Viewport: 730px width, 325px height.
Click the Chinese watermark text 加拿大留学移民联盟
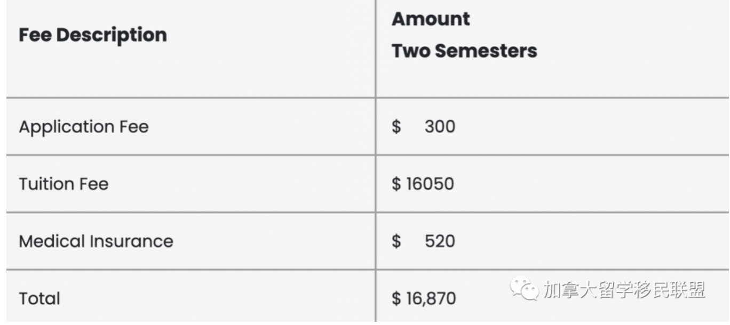[x=624, y=290]
